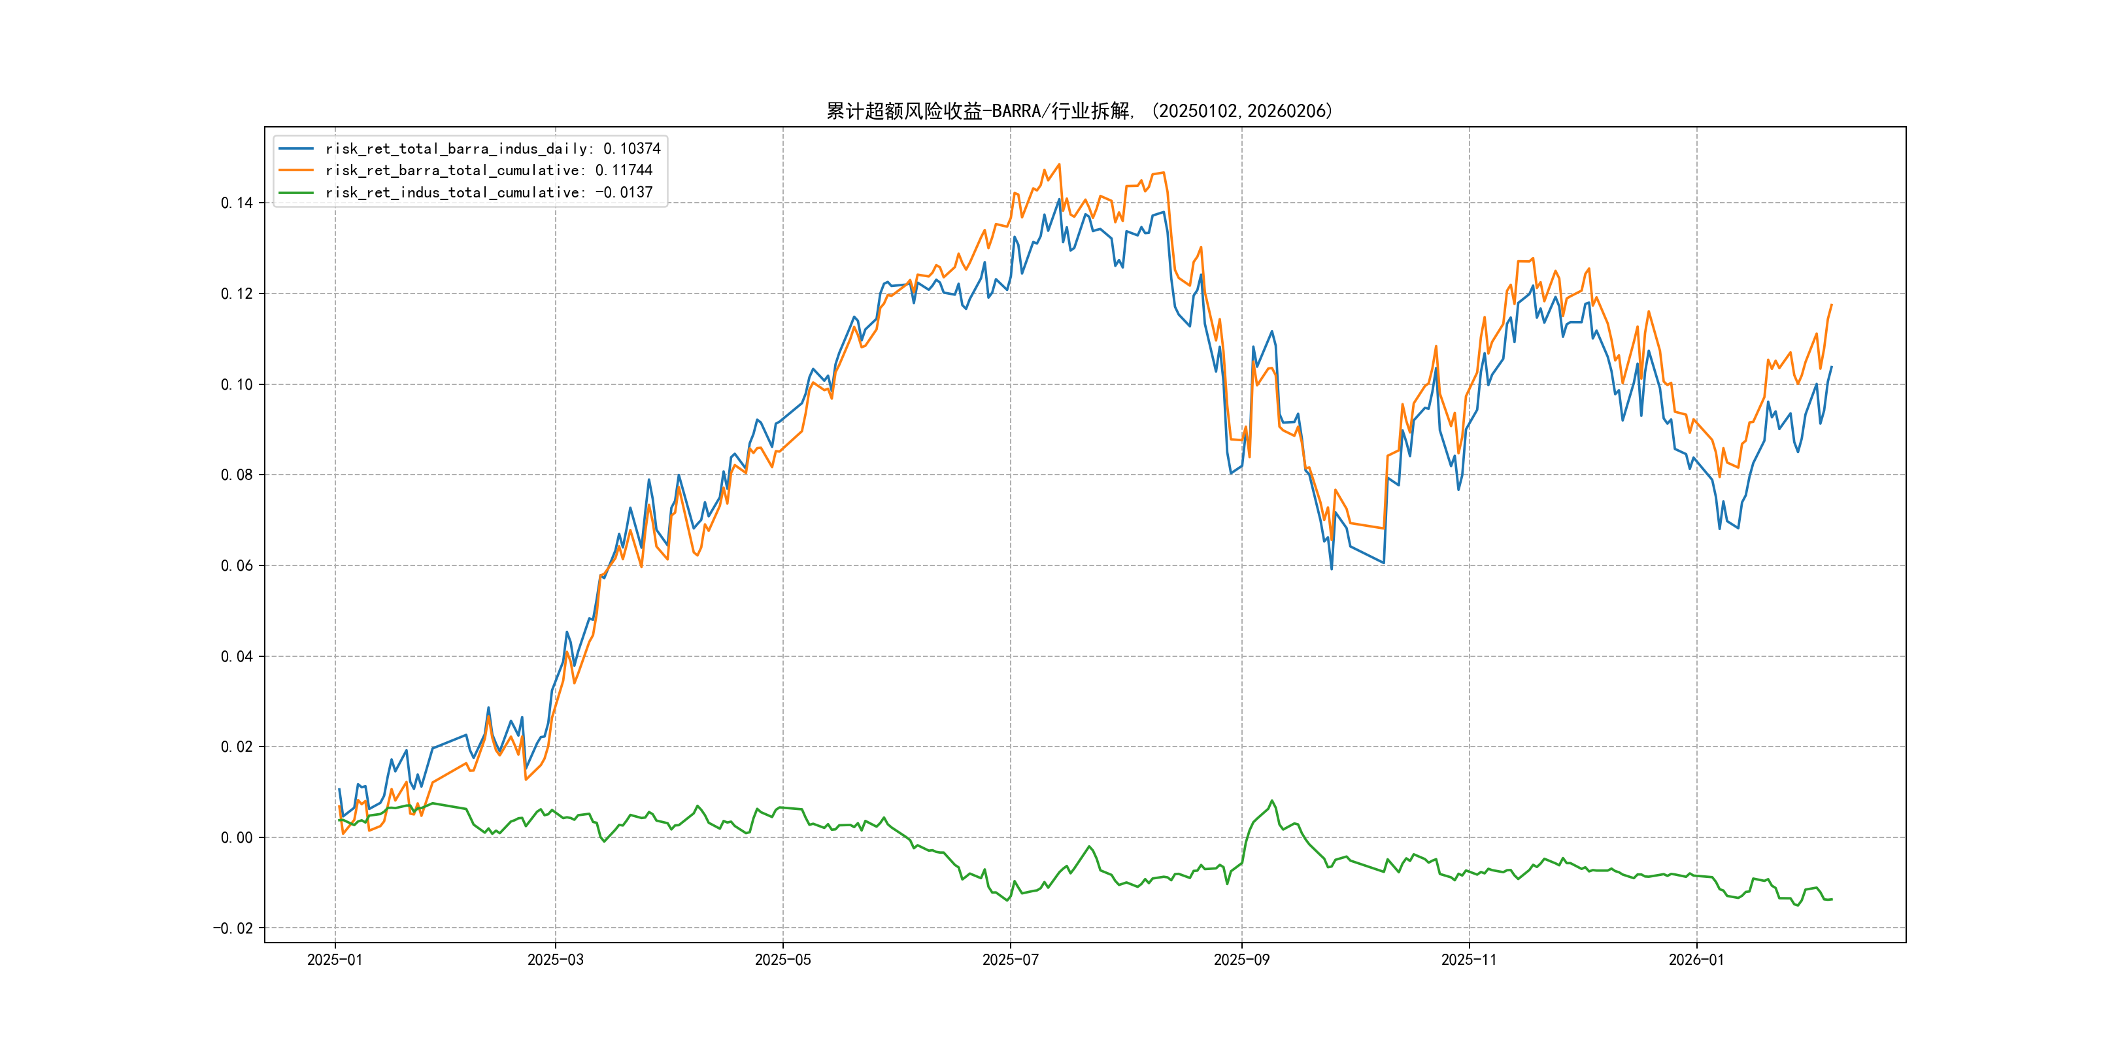
Task: Click the 0.12 y-axis tick label
Action: pos(237,294)
